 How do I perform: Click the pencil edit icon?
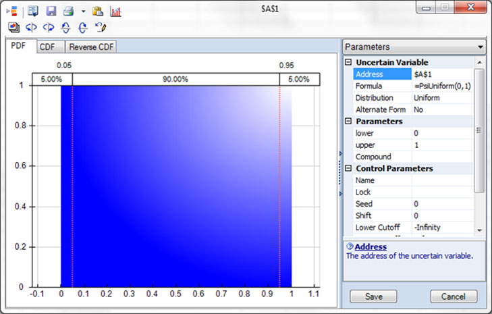[101, 28]
